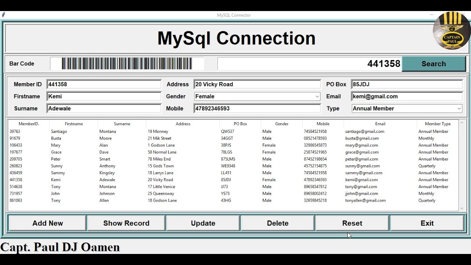The width and height of the screenshot is (471, 265).
Task: Sort by Surname column header
Action: click(x=122, y=124)
